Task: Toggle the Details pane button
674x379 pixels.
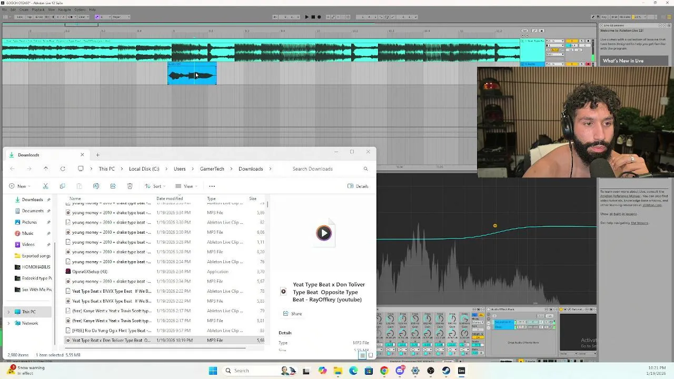Action: (358, 186)
